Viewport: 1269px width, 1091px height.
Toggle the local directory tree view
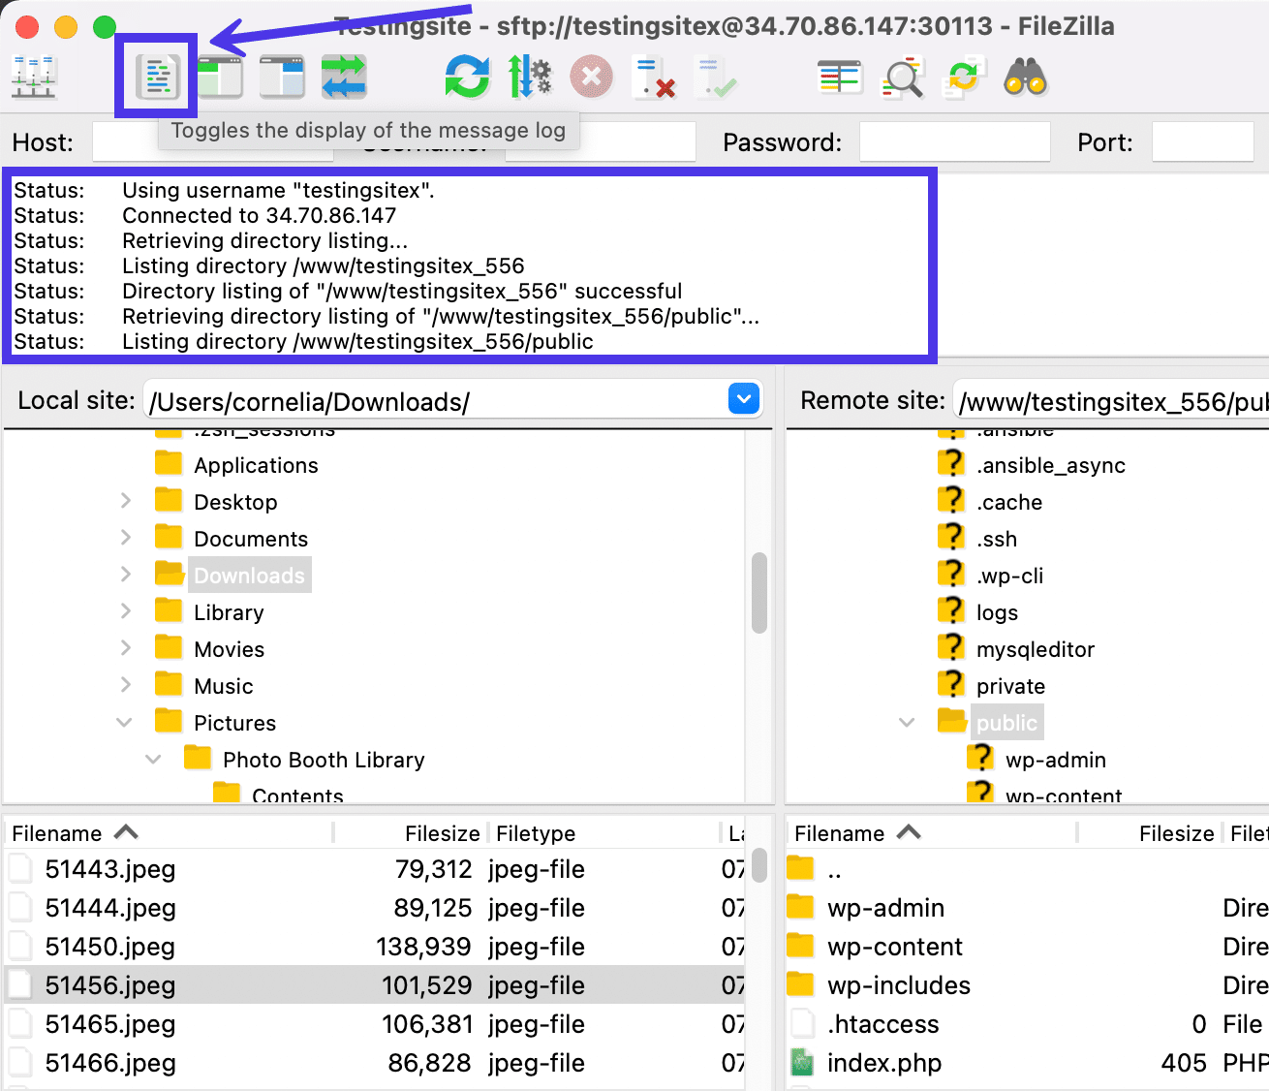pos(220,77)
